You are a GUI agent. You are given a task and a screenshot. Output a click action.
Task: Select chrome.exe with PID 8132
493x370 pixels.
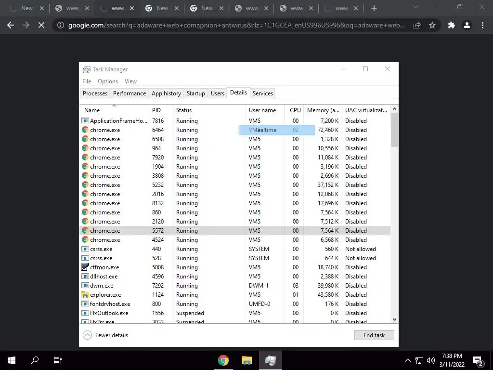[235, 203]
